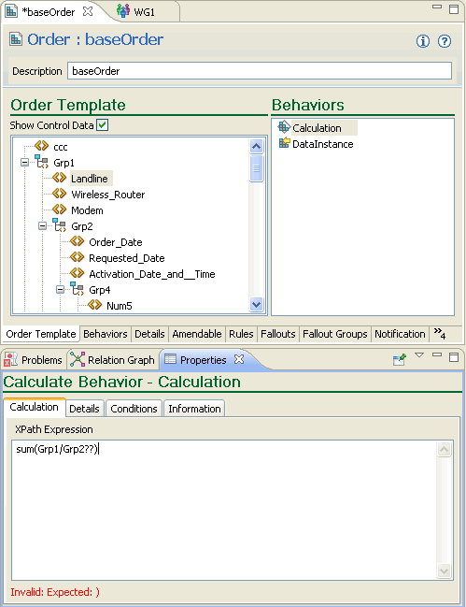The image size is (466, 607).
Task: Maximize the baseOrder editor area
Action: pyautogui.click(x=454, y=9)
